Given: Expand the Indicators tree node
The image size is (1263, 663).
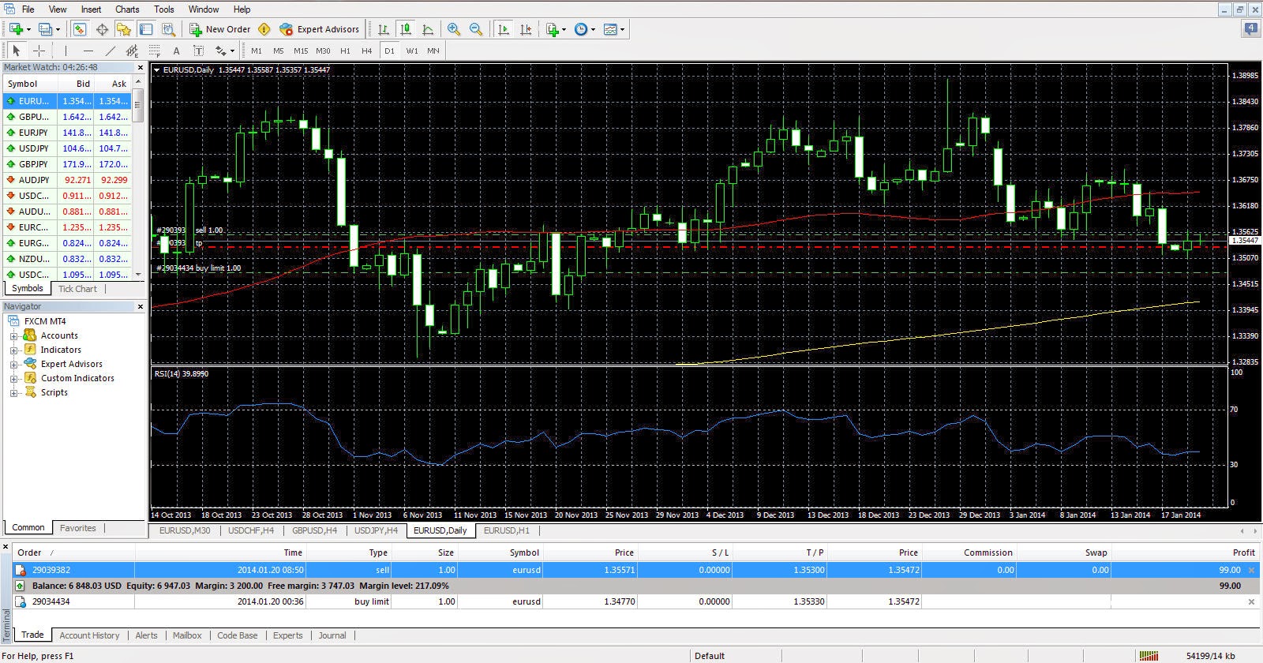Looking at the screenshot, I should [x=13, y=350].
